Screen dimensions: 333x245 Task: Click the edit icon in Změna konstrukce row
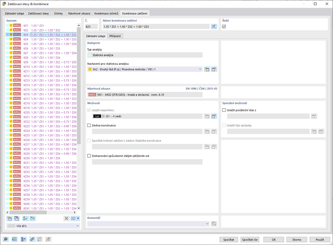click(x=214, y=131)
